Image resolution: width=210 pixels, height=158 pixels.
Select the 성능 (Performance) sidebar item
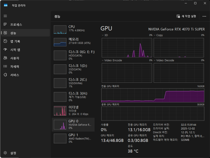point(13,33)
